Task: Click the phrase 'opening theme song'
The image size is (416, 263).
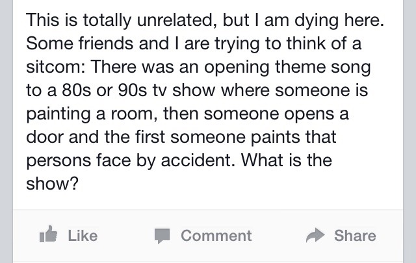Action: tap(287, 68)
